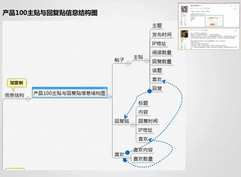Select the IP地址 topic under 主贴
The image size is (241, 177).
[x=159, y=43]
